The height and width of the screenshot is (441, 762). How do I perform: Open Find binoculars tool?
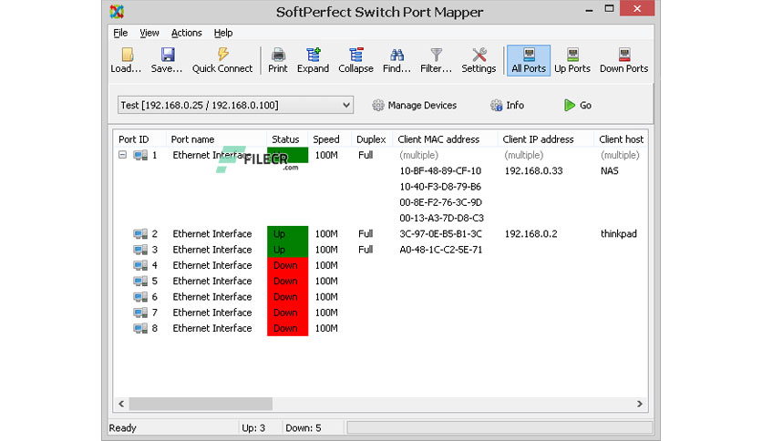(x=396, y=60)
